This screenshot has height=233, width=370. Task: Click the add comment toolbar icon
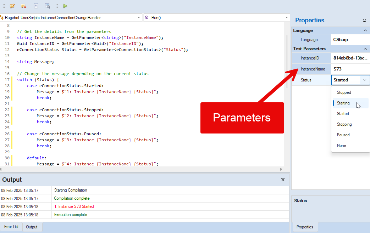tap(12, 6)
